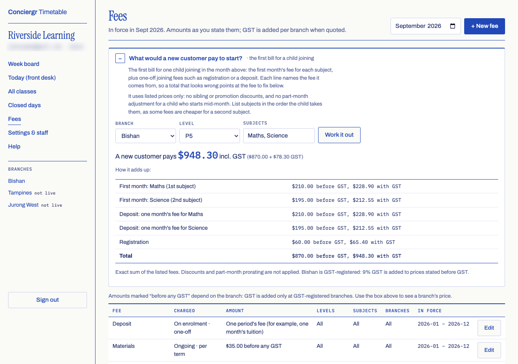Click 'Deposit: one month's fee for Science' row
The image size is (518, 364).
[x=307, y=228]
